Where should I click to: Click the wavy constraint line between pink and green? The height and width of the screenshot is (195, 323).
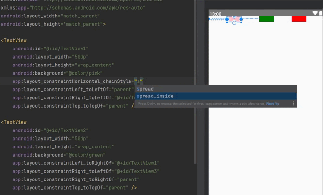click(x=251, y=19)
